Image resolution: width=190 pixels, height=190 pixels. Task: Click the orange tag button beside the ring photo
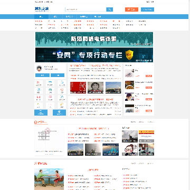[x=149, y=76]
